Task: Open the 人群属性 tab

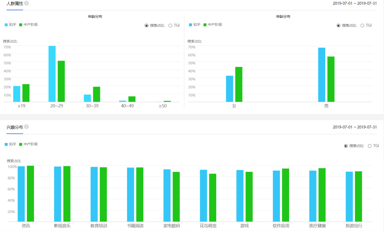Action: [x=15, y=4]
